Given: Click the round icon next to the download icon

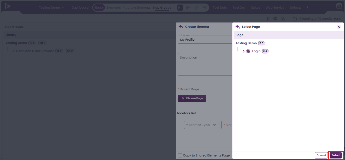Looking at the screenshot, I should tap(275, 19).
